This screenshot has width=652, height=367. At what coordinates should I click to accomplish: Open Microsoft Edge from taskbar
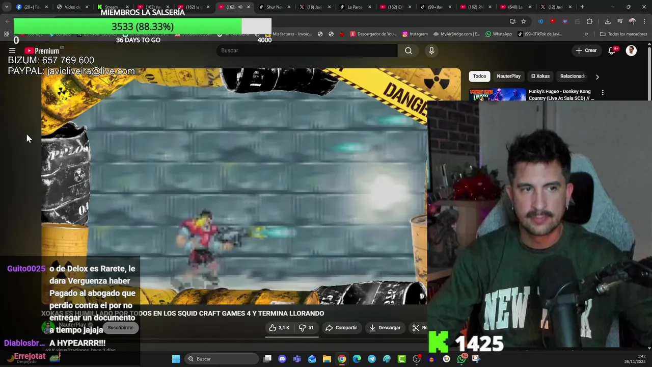pos(357,359)
